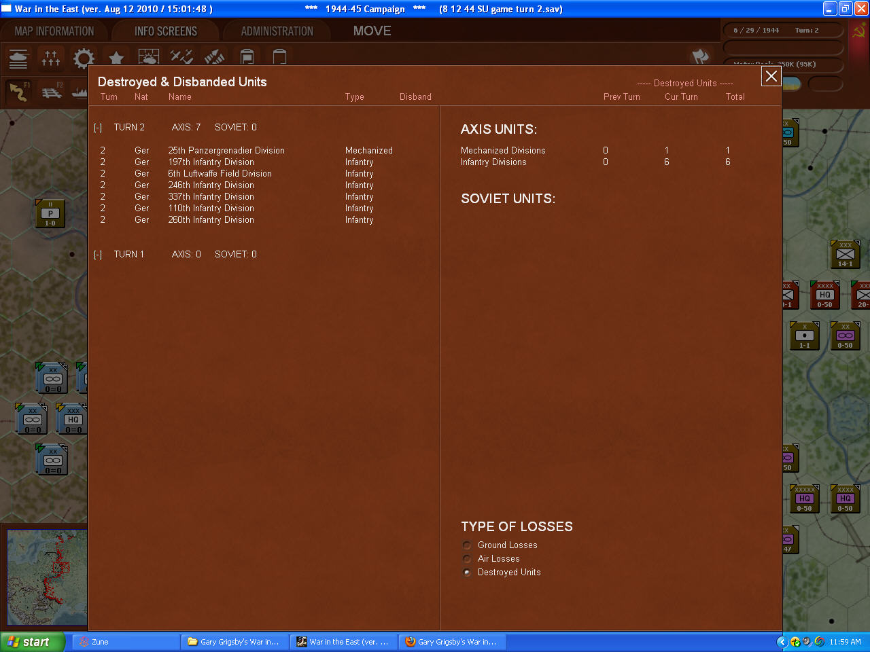
Task: Click the Type column header
Action: (x=355, y=97)
